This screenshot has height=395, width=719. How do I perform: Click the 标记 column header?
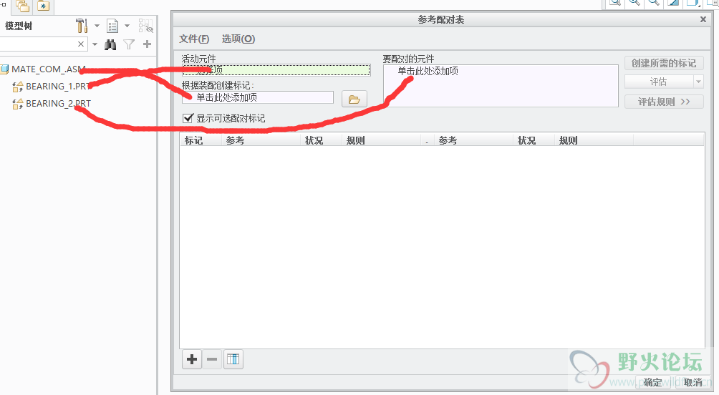tap(201, 140)
